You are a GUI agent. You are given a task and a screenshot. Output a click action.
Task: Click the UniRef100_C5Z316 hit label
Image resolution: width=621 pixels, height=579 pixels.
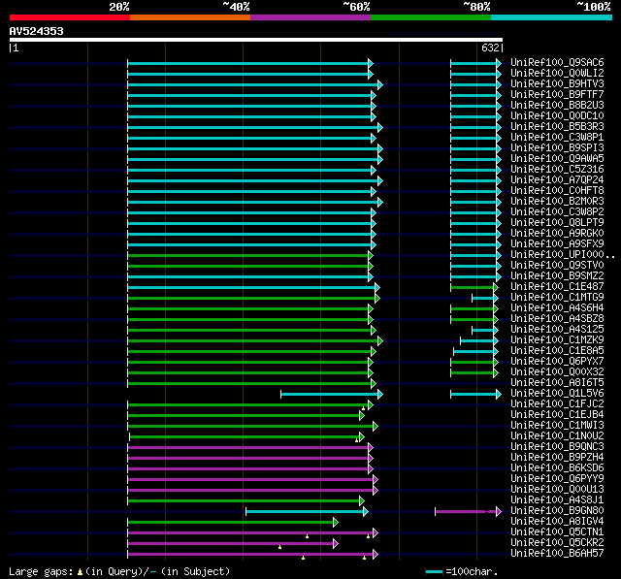(x=557, y=169)
